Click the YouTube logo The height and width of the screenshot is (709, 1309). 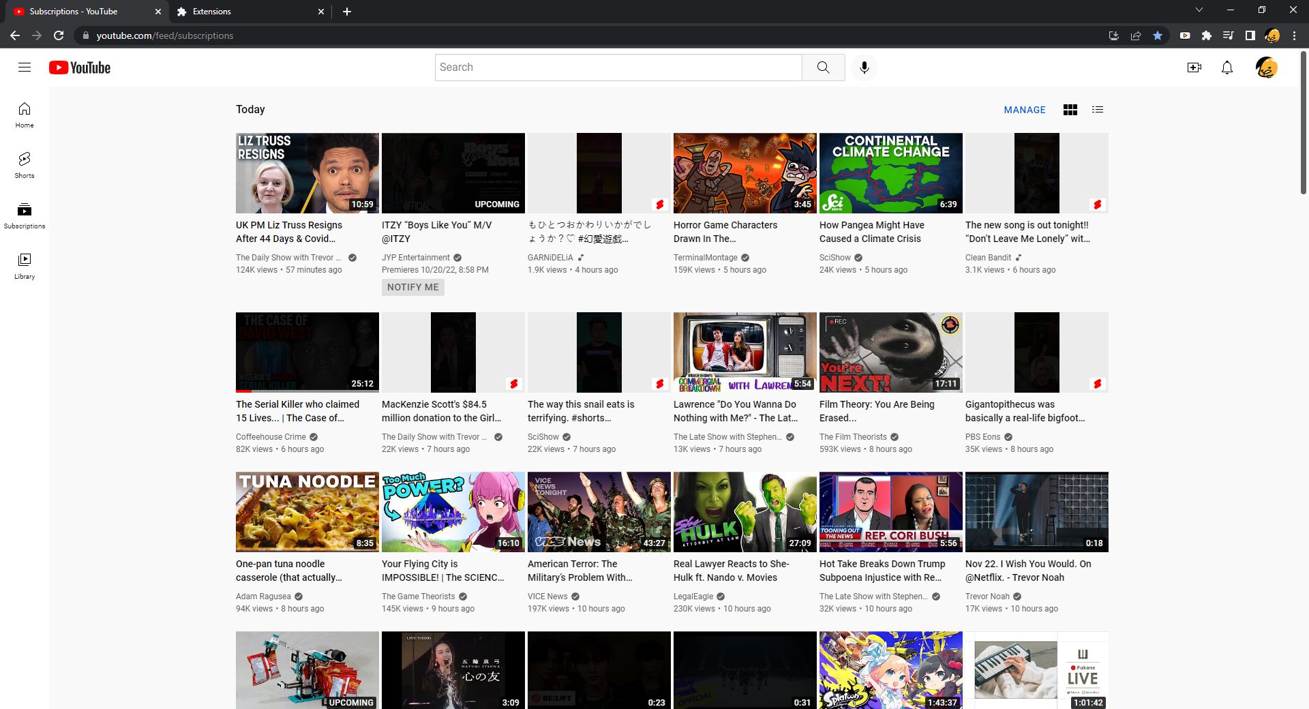tap(80, 67)
